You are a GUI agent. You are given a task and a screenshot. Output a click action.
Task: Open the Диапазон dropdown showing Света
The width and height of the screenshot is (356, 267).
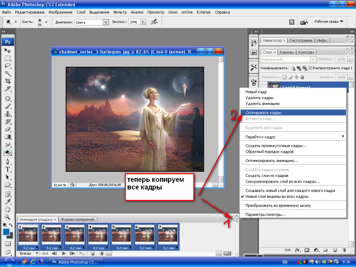point(106,22)
